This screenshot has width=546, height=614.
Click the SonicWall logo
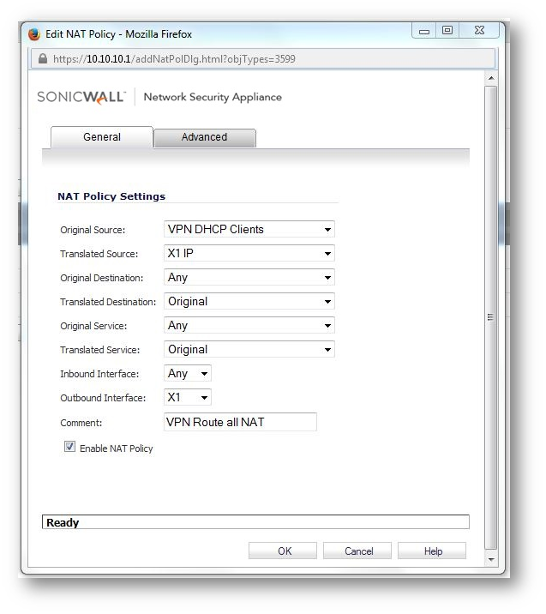81,97
